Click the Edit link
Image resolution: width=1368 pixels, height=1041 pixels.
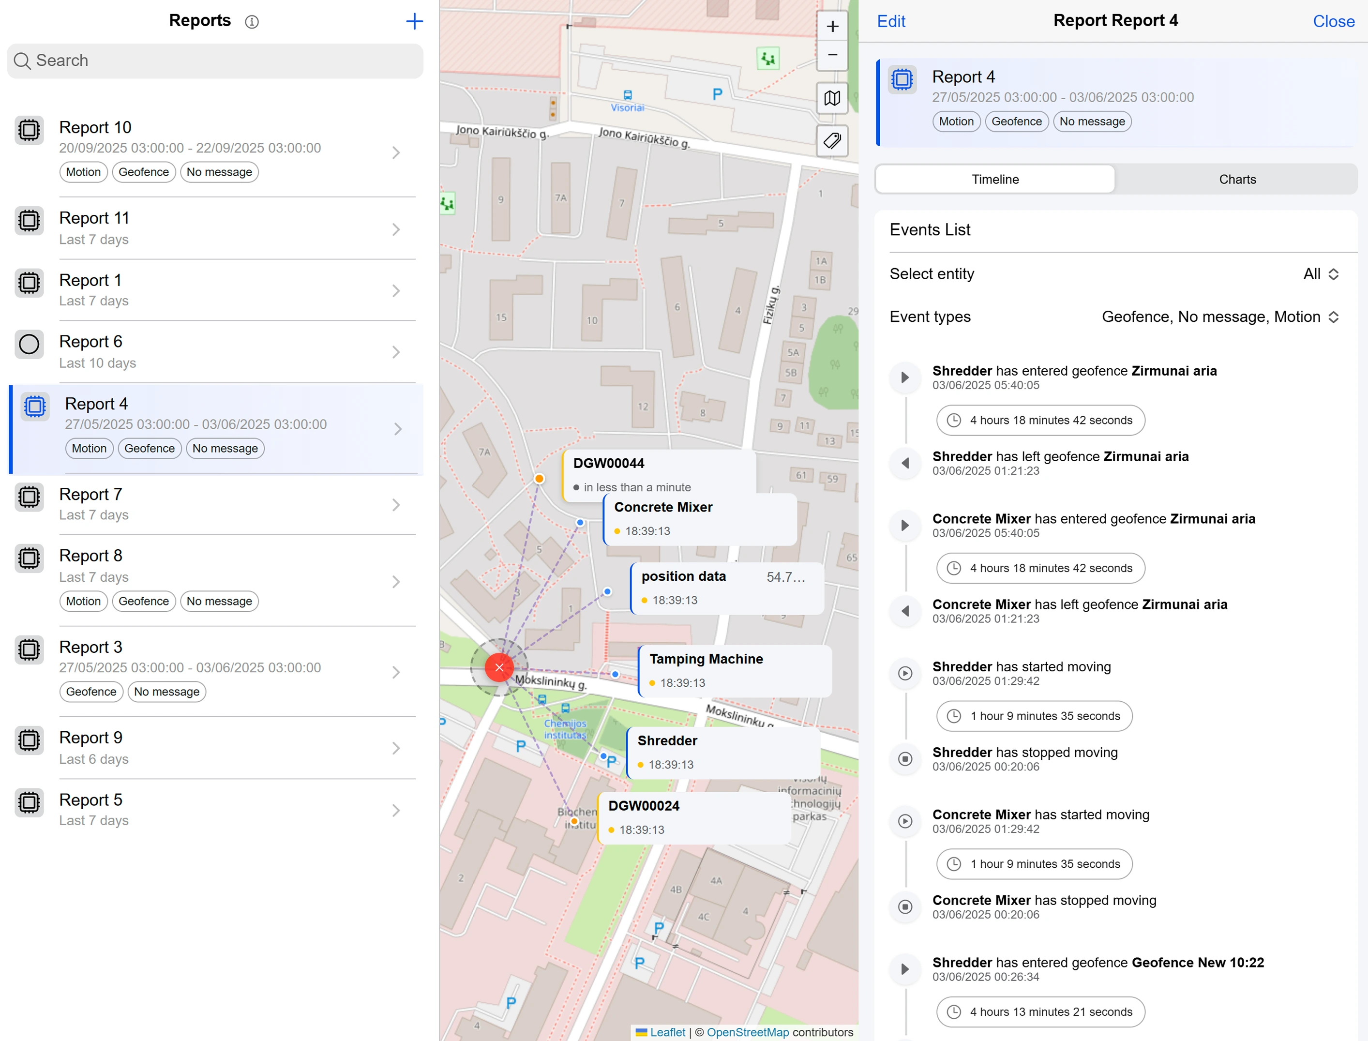tap(890, 22)
